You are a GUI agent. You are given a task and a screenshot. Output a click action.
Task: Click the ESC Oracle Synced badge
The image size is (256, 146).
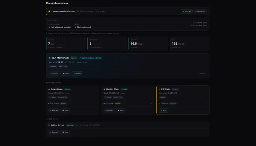pyautogui.click(x=63, y=104)
